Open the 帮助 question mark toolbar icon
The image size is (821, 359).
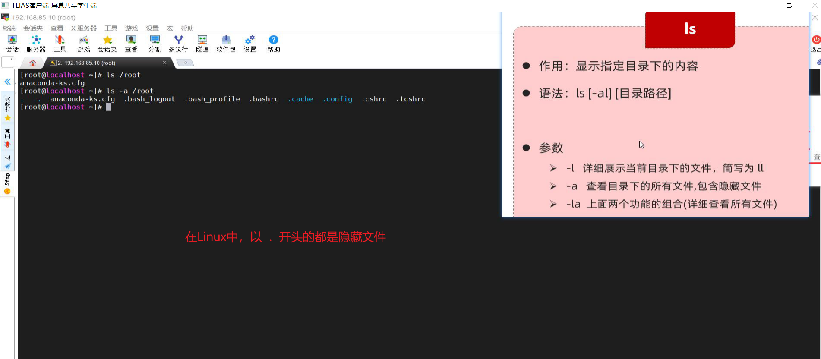coord(274,44)
